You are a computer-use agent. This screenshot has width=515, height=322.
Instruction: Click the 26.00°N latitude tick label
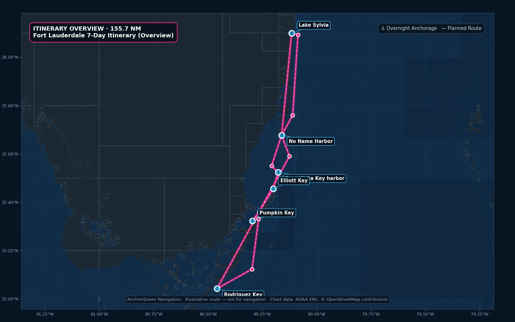pyautogui.click(x=10, y=57)
